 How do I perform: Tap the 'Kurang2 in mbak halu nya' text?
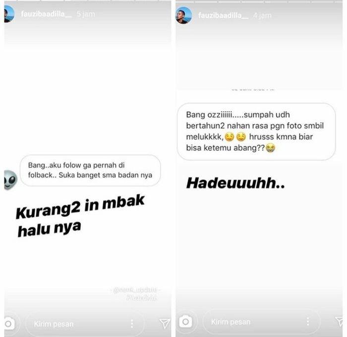(80, 216)
